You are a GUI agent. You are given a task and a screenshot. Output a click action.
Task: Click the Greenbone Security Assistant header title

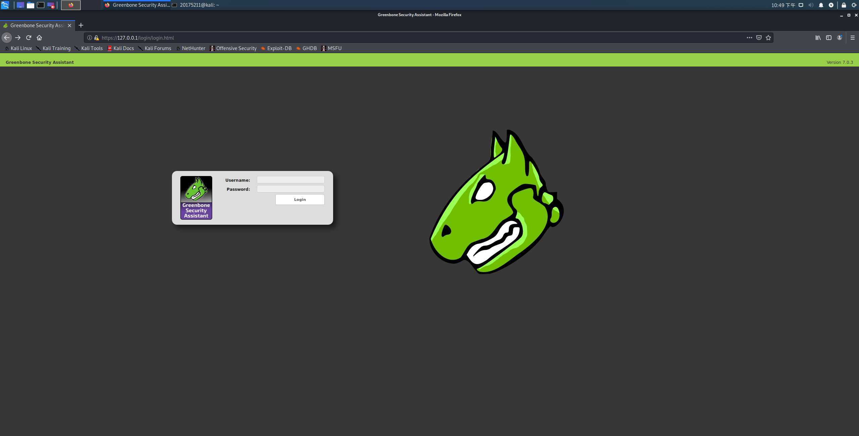(x=40, y=62)
